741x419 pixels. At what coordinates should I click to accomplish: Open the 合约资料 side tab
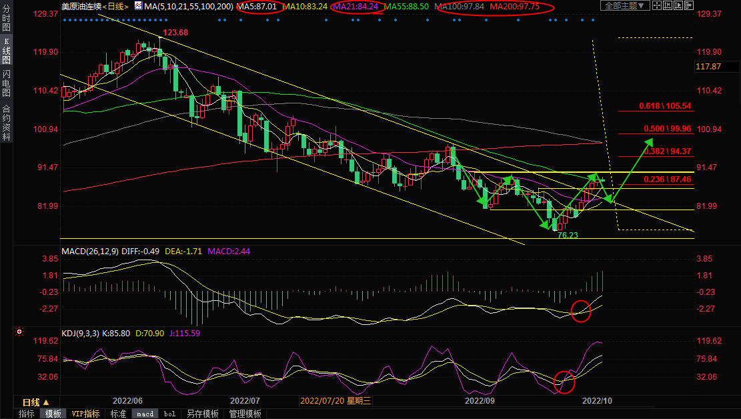[x=6, y=122]
